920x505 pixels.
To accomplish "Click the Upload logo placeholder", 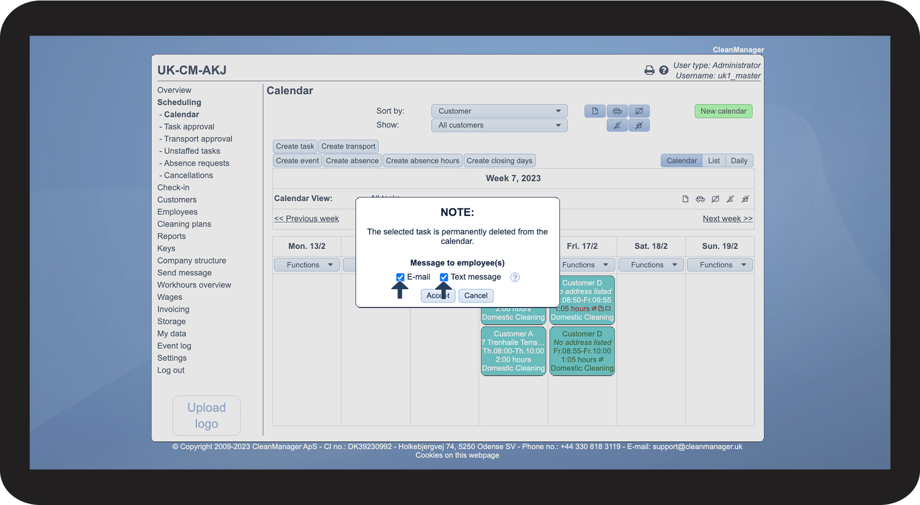I will click(207, 416).
